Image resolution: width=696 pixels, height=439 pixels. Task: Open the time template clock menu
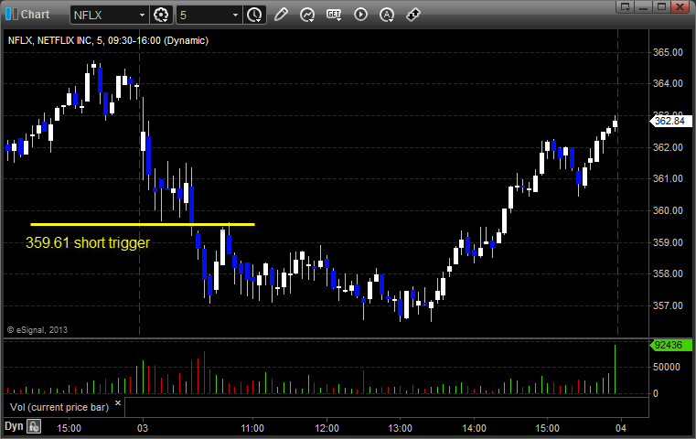[255, 15]
